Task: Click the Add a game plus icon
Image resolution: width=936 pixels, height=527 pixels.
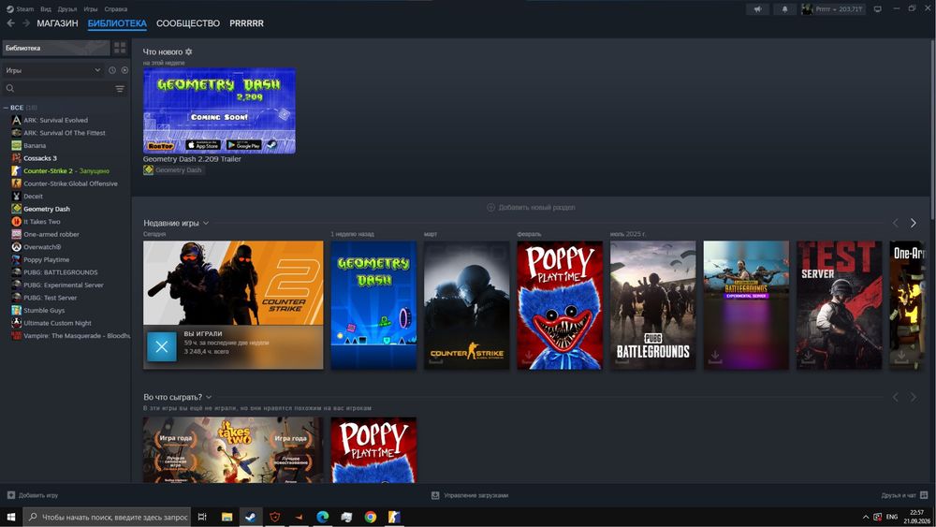Action: (10, 495)
